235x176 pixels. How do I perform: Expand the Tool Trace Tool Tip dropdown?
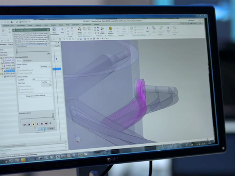coord(46,82)
